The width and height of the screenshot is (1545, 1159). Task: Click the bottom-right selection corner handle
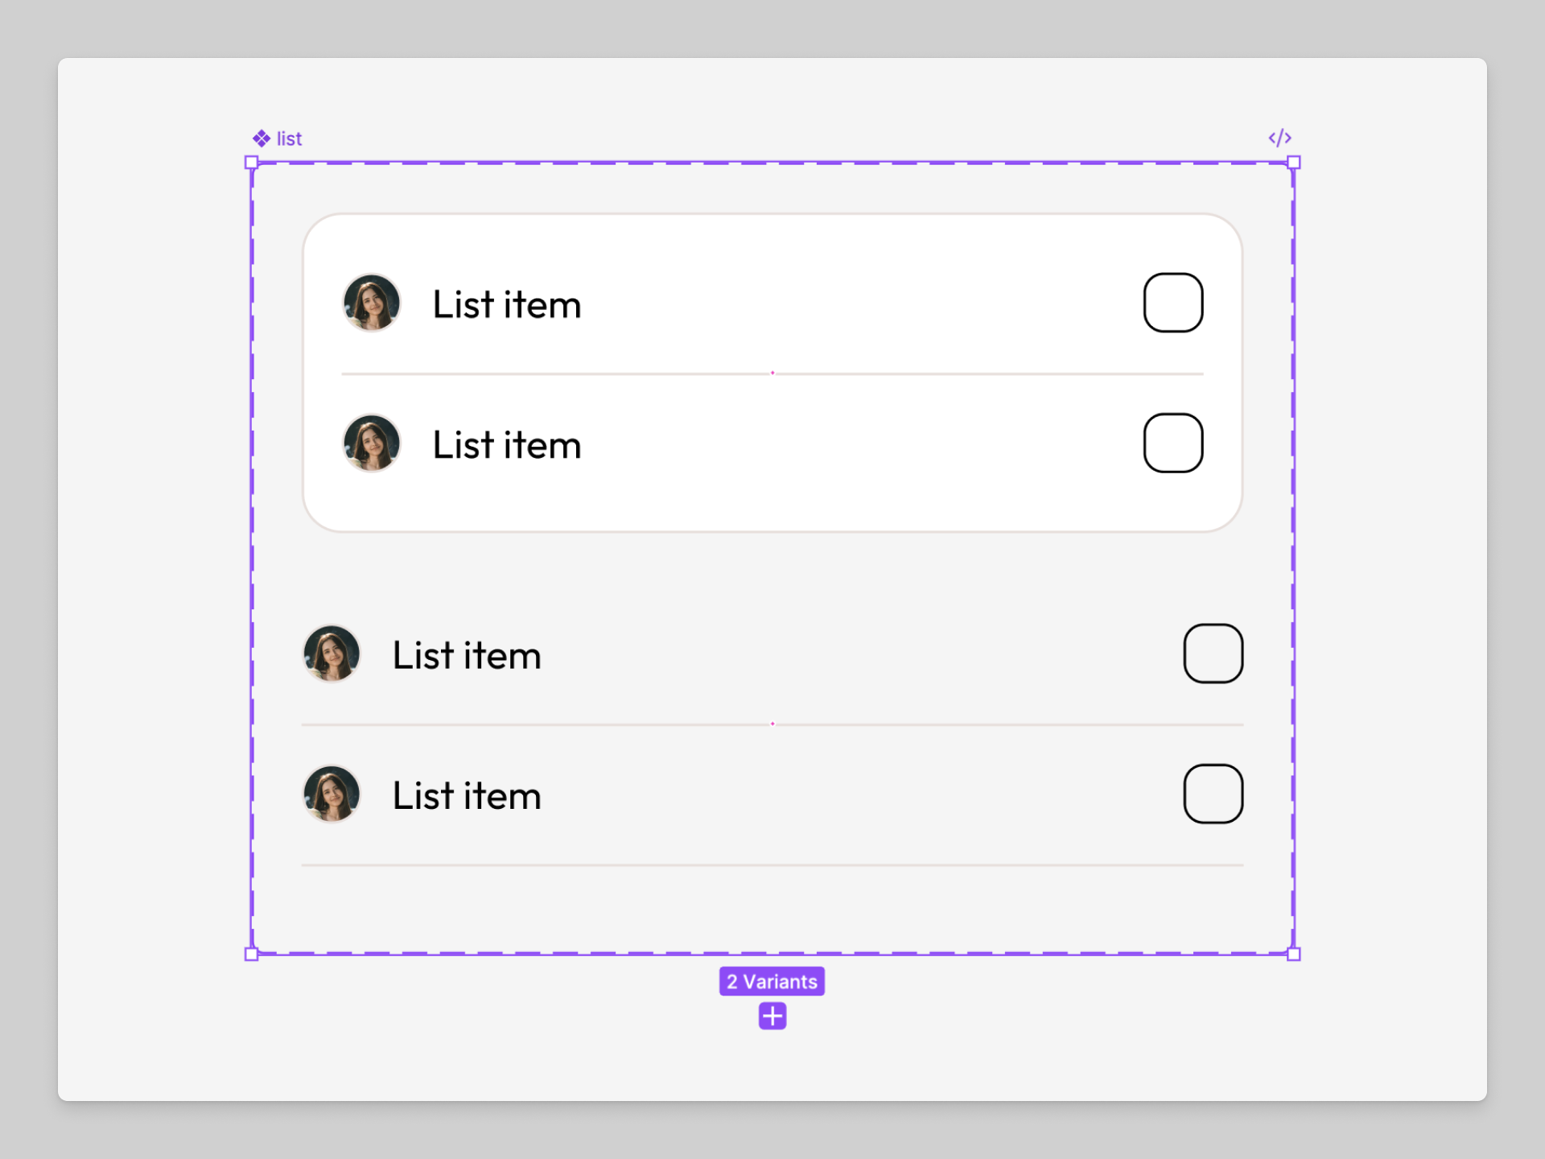pos(1294,955)
